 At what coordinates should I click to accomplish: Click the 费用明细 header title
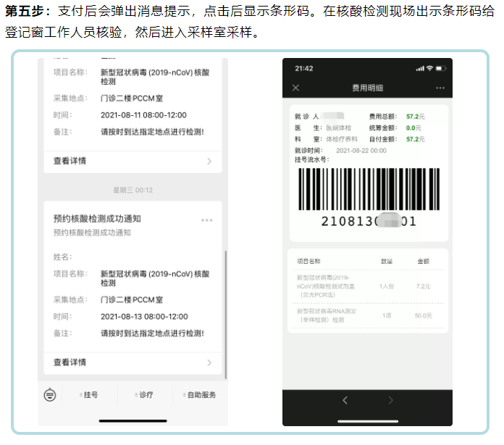(x=367, y=88)
